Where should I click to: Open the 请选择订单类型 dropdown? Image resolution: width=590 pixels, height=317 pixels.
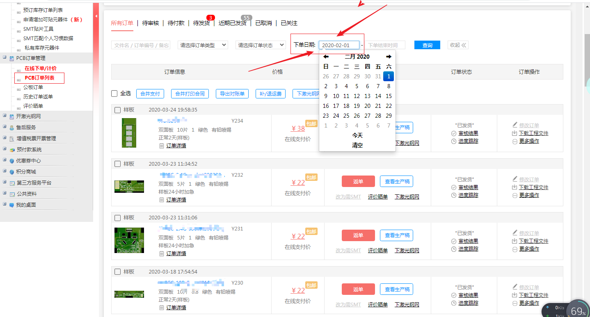(203, 45)
